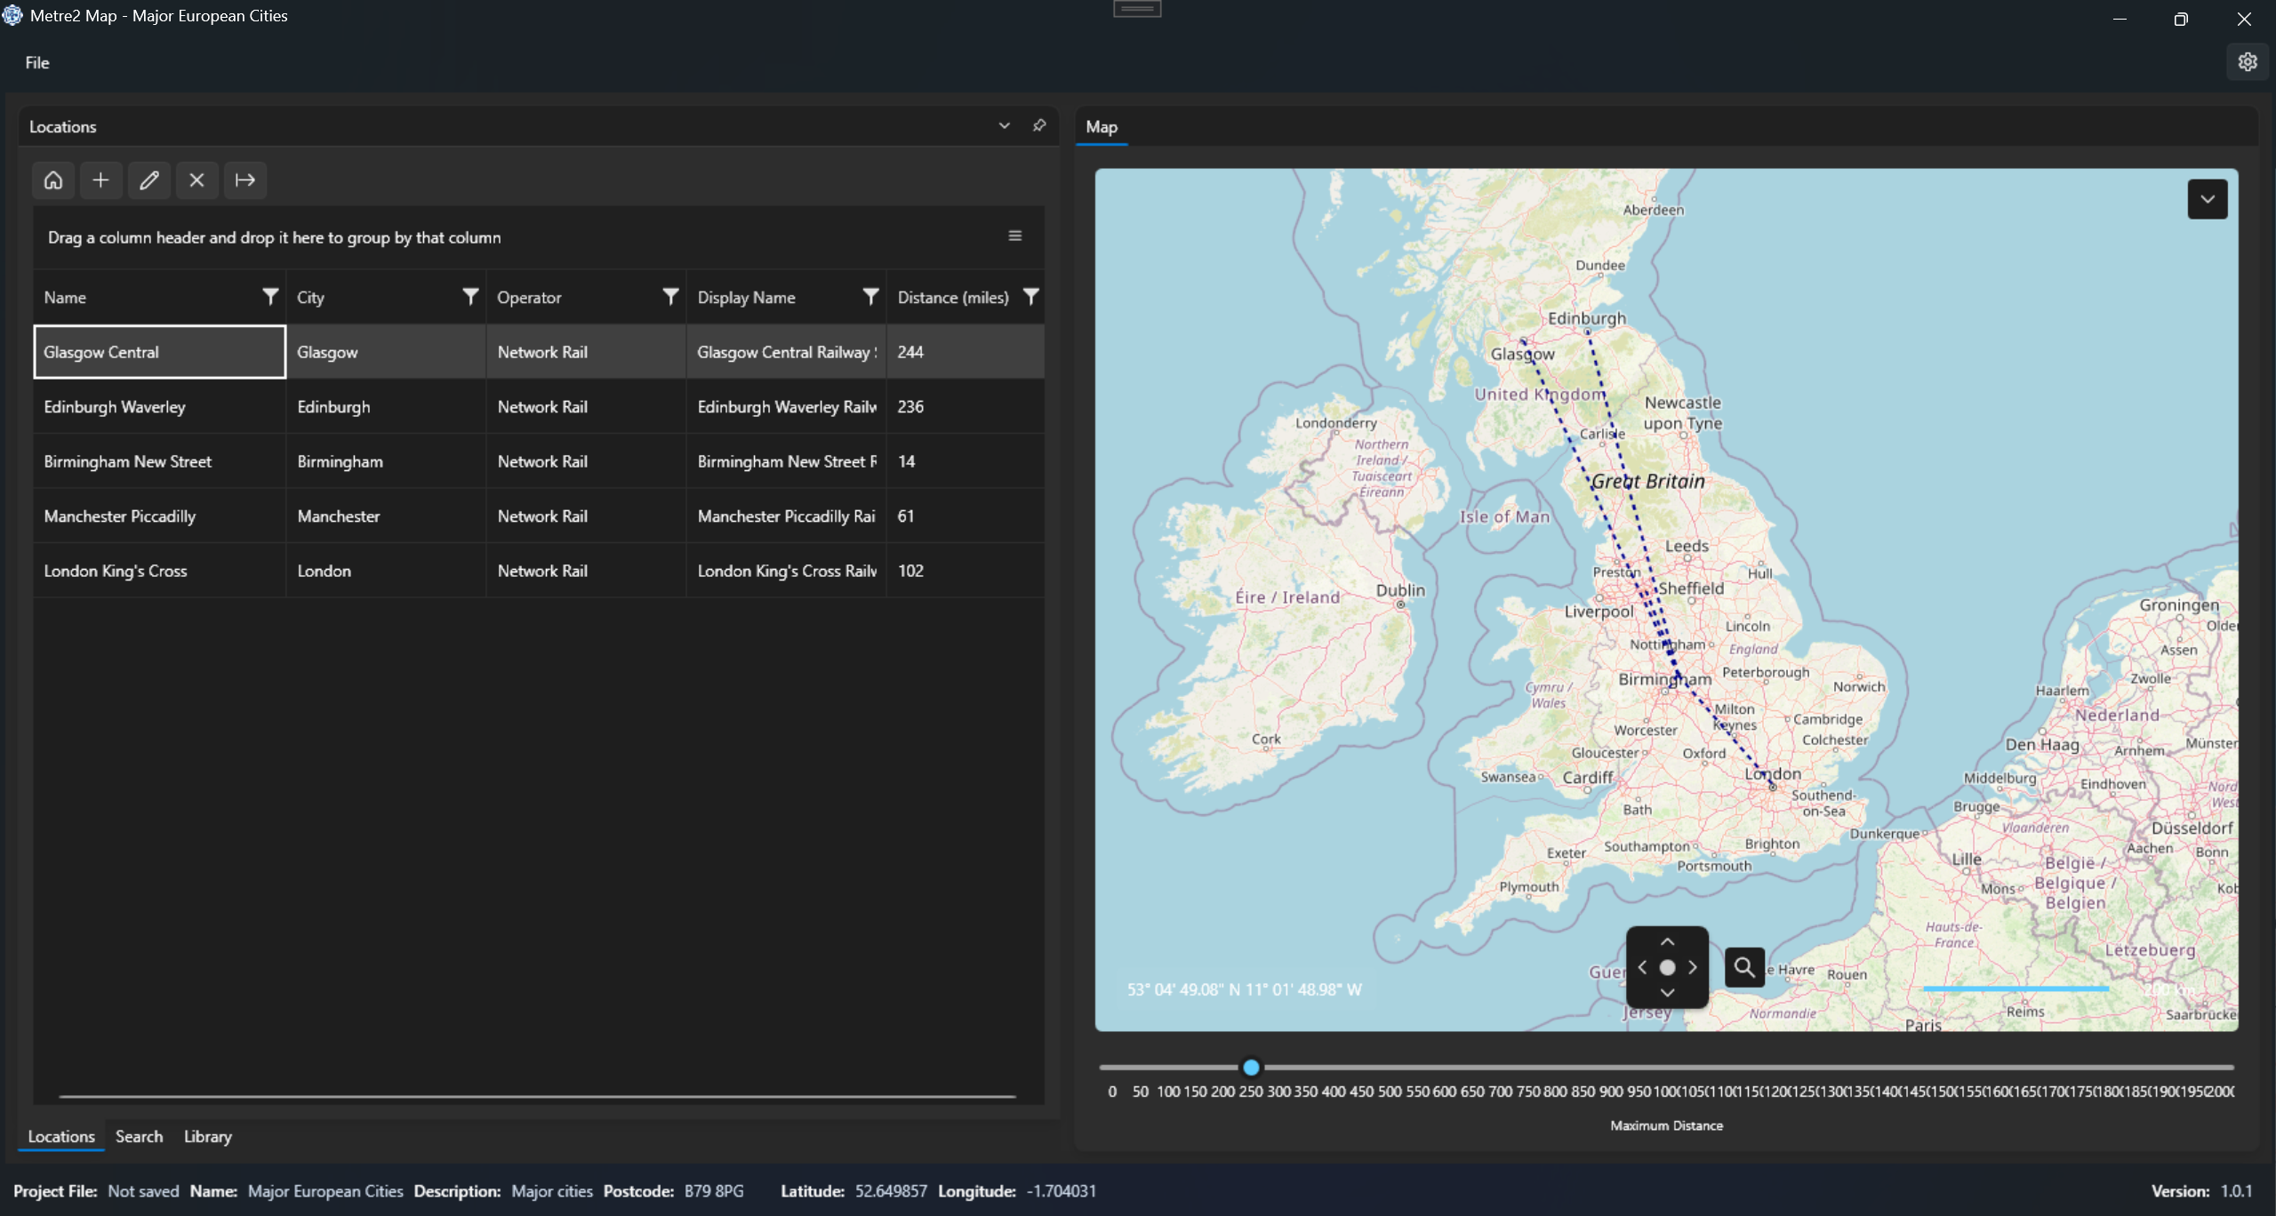The width and height of the screenshot is (2276, 1216).
Task: Switch to the Library tab
Action: click(206, 1136)
